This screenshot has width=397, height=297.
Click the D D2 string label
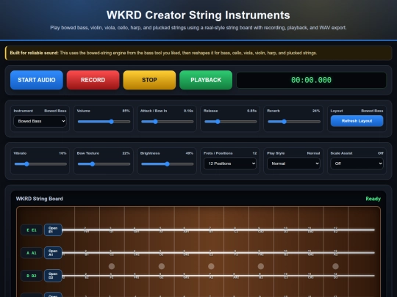click(x=32, y=276)
